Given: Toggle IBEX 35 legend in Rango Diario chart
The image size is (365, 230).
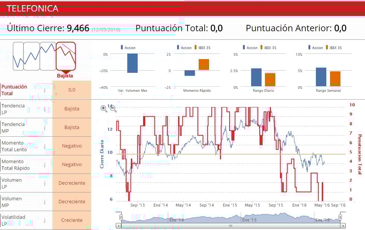Looking at the screenshot, I should [268, 48].
